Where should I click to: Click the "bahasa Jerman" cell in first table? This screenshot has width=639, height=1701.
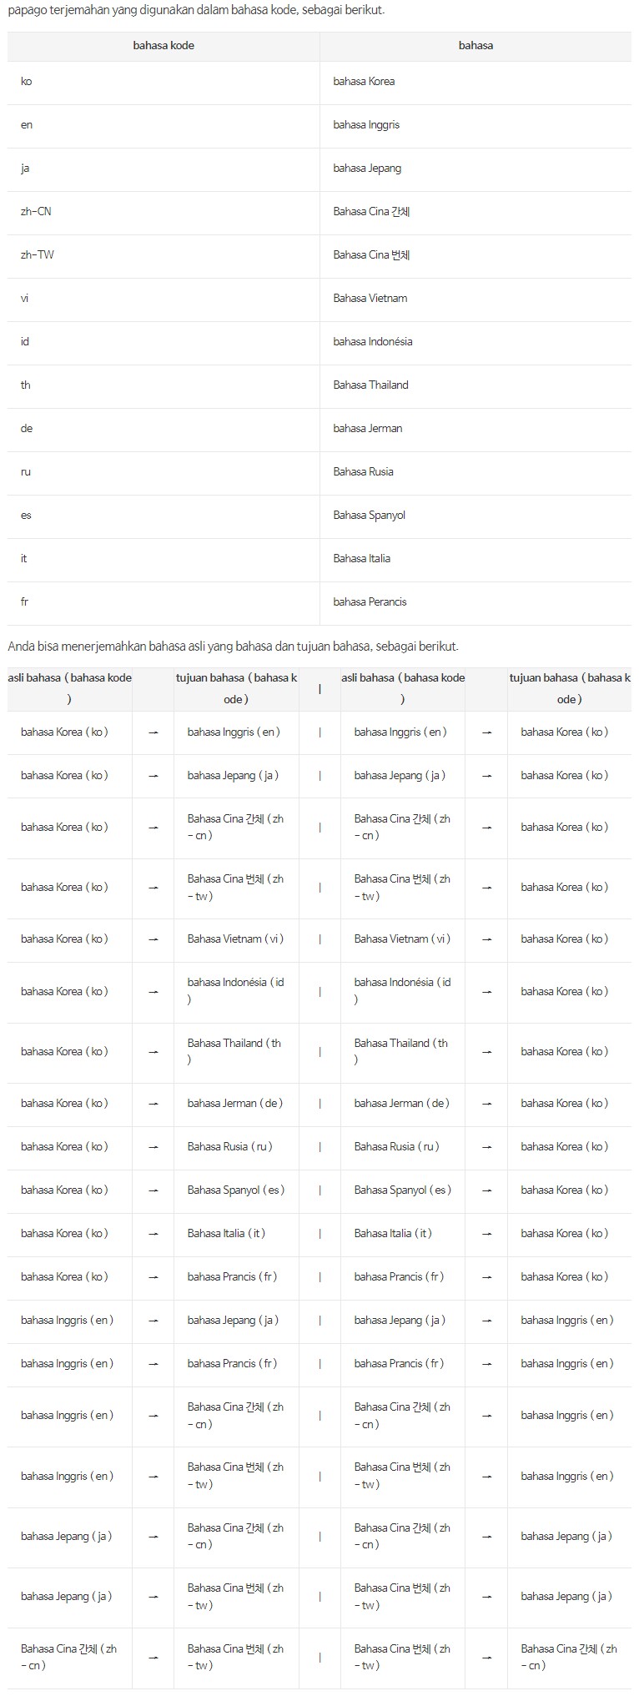click(x=367, y=429)
